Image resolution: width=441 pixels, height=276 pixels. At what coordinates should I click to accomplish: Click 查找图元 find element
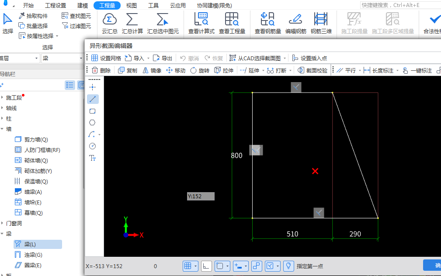coord(76,16)
